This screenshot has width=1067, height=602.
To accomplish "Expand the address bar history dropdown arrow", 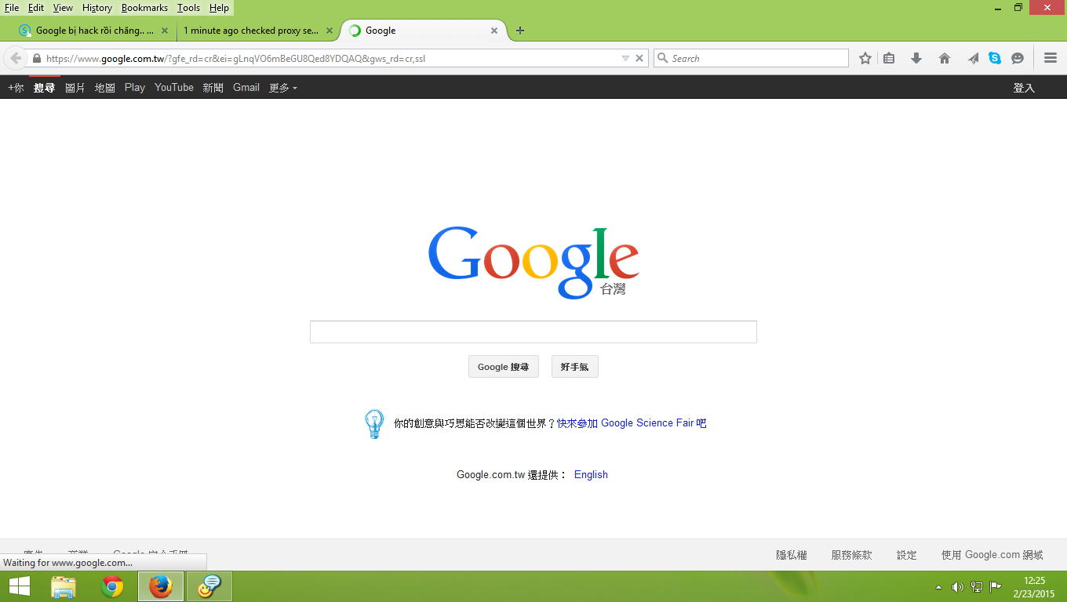I will (625, 58).
